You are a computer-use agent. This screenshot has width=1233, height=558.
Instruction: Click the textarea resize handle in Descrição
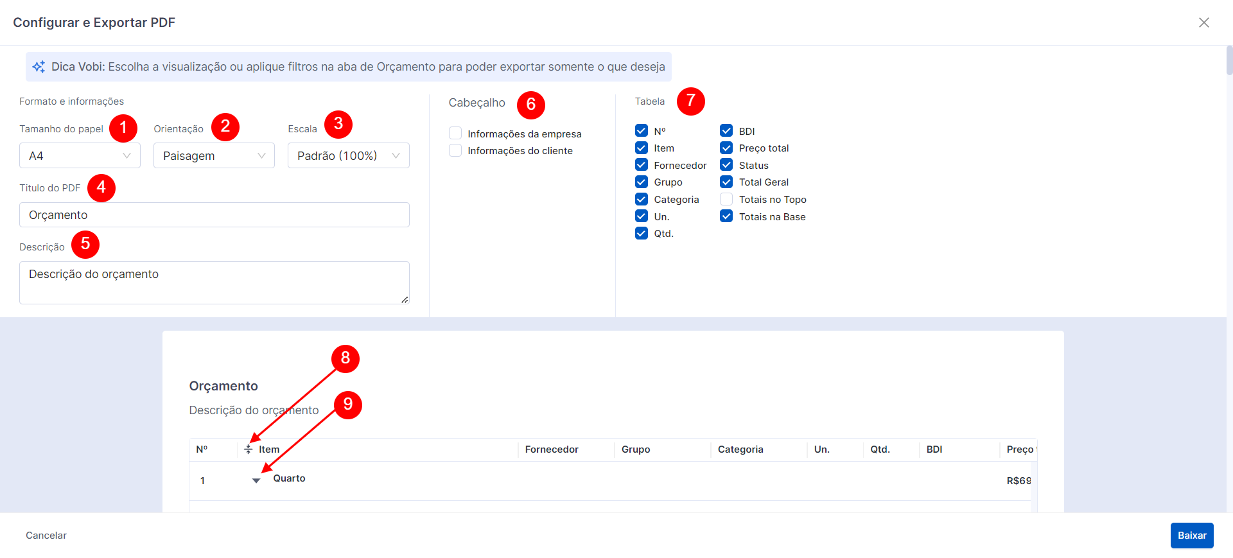(x=405, y=299)
